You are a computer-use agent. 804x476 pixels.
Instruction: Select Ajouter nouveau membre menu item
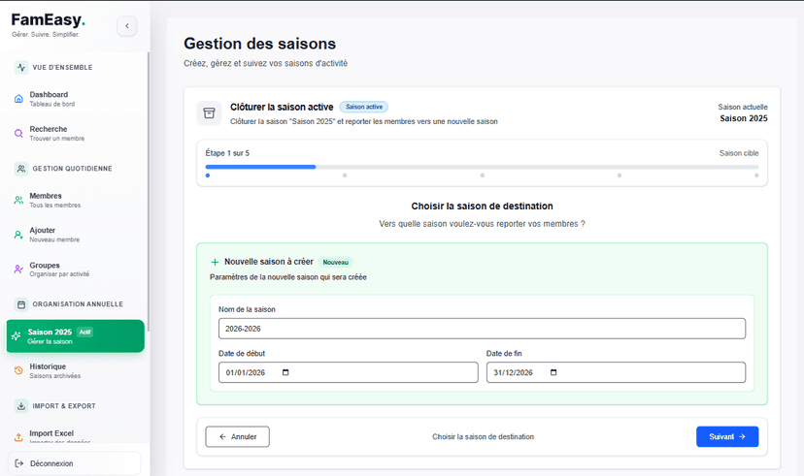[x=76, y=235]
